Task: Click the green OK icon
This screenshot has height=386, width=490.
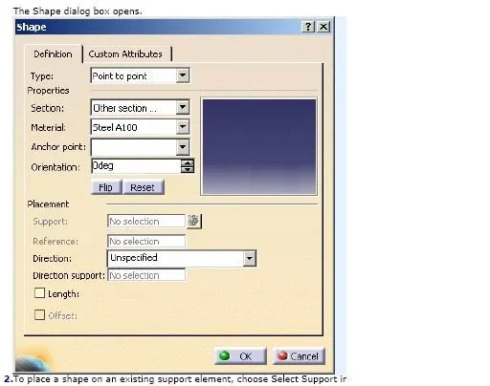Action: (x=225, y=355)
